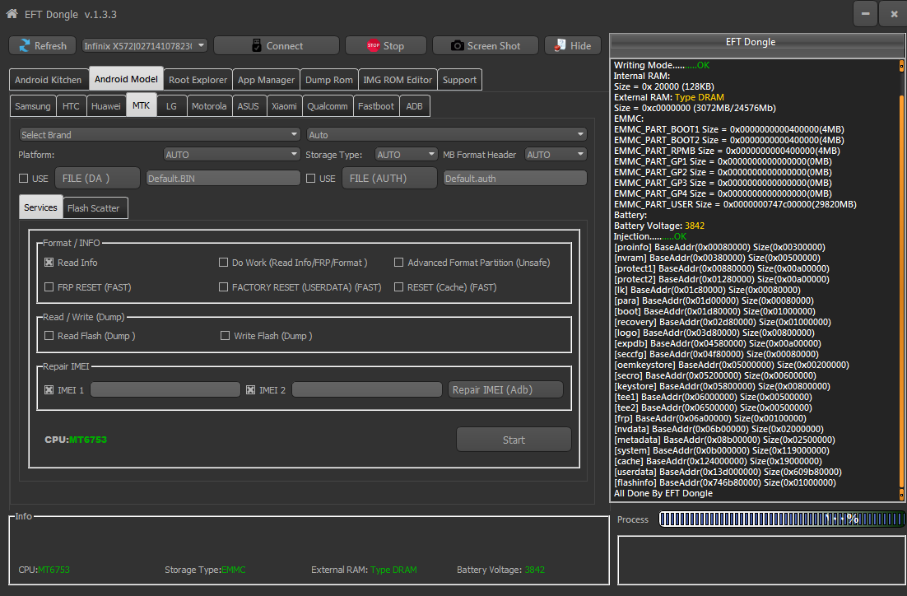Check the Write Flash (Dump) box
907x596 pixels.
(225, 336)
